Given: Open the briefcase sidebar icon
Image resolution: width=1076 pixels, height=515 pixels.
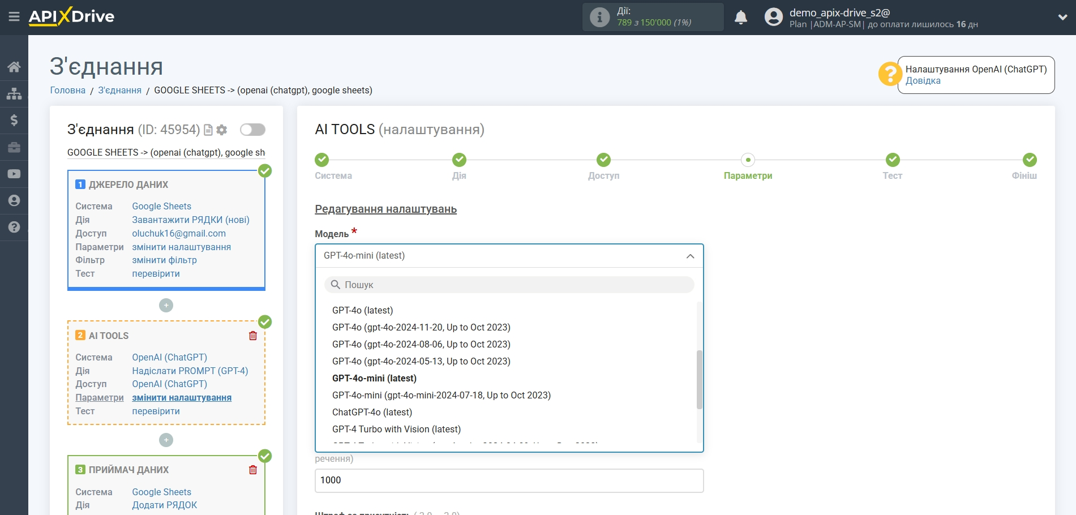Looking at the screenshot, I should pyautogui.click(x=14, y=147).
